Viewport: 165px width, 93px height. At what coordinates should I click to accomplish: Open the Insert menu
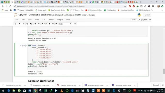pos(37,20)
